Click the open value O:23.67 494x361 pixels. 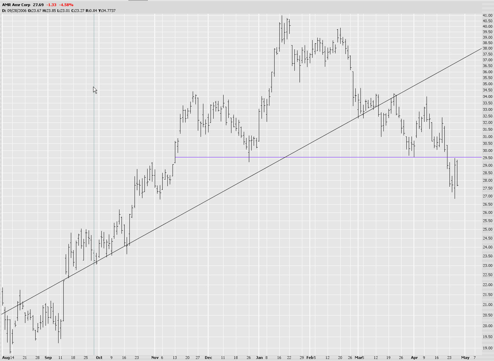click(x=34, y=11)
